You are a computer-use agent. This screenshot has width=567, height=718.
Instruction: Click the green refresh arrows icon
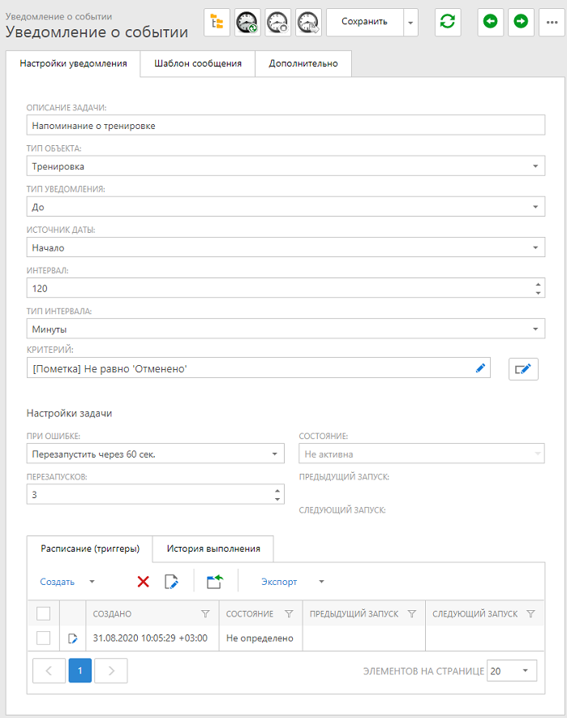448,22
